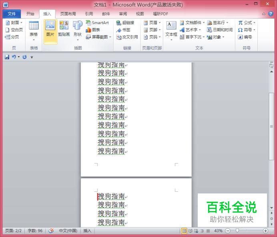The image size is (277, 237).
Task: Toggle Insert (插入) overtype mode
Action: click(87, 231)
